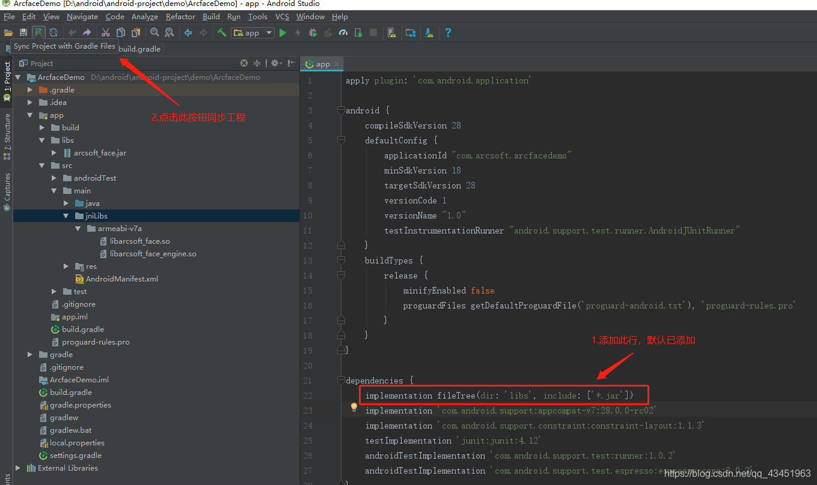
Task: Open the Build menu
Action: pyautogui.click(x=211, y=16)
